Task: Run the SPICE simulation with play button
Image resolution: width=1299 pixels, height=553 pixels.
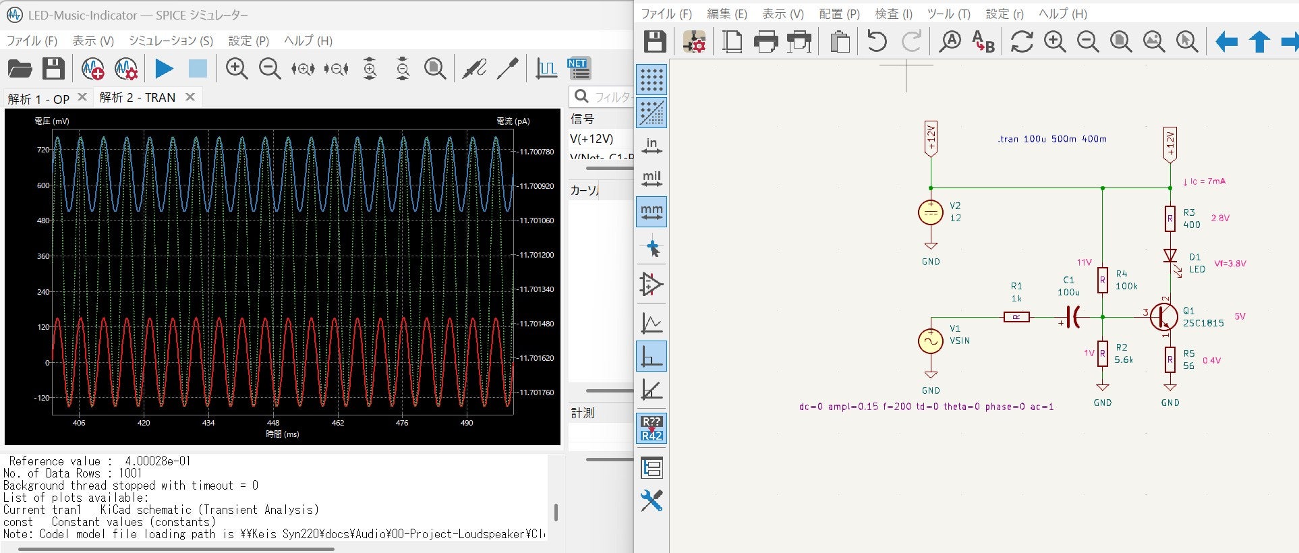Action: (164, 69)
